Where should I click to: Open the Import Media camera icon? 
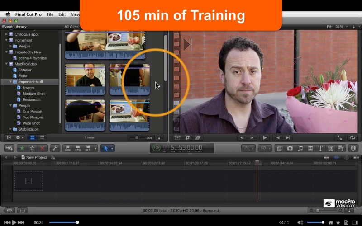pyautogui.click(x=9, y=148)
